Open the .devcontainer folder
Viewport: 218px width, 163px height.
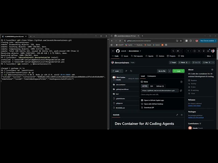121,85
